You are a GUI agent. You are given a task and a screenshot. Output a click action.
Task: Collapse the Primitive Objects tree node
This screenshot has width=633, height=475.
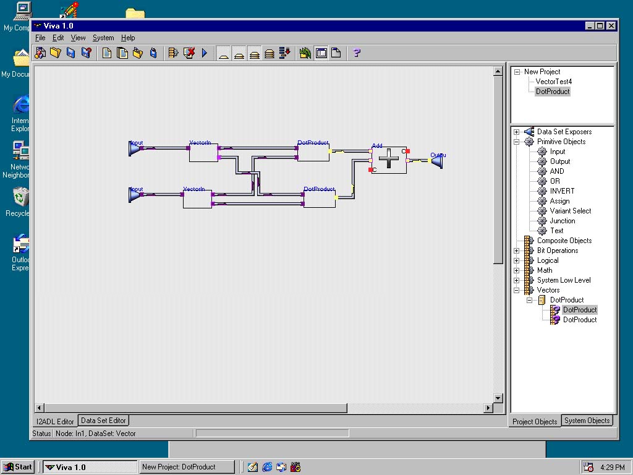(x=517, y=142)
